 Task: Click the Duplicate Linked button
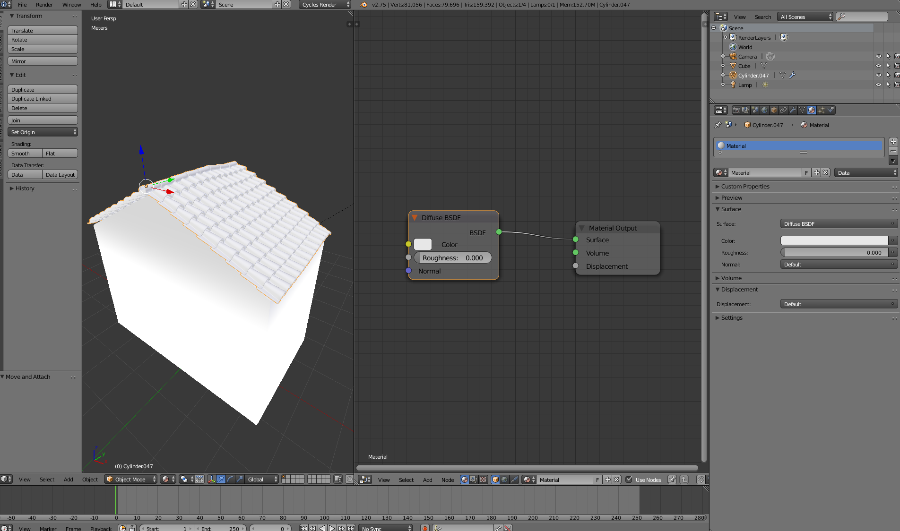(43, 99)
